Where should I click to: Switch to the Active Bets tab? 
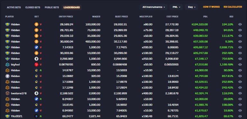point(14,7)
